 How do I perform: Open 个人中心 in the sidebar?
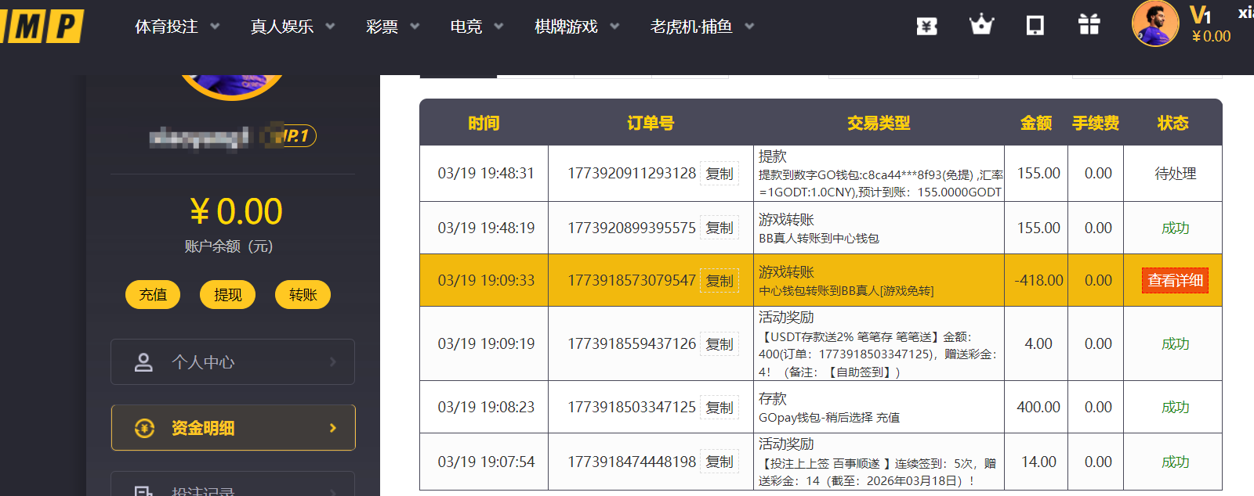point(233,362)
